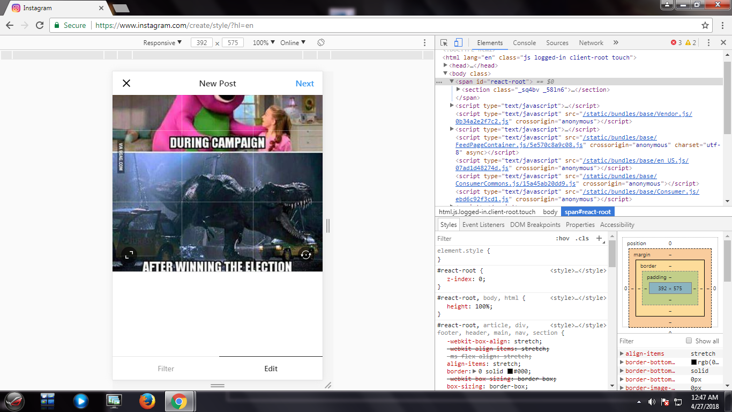Add a new style rule plus icon
732x412 pixels.
point(599,238)
